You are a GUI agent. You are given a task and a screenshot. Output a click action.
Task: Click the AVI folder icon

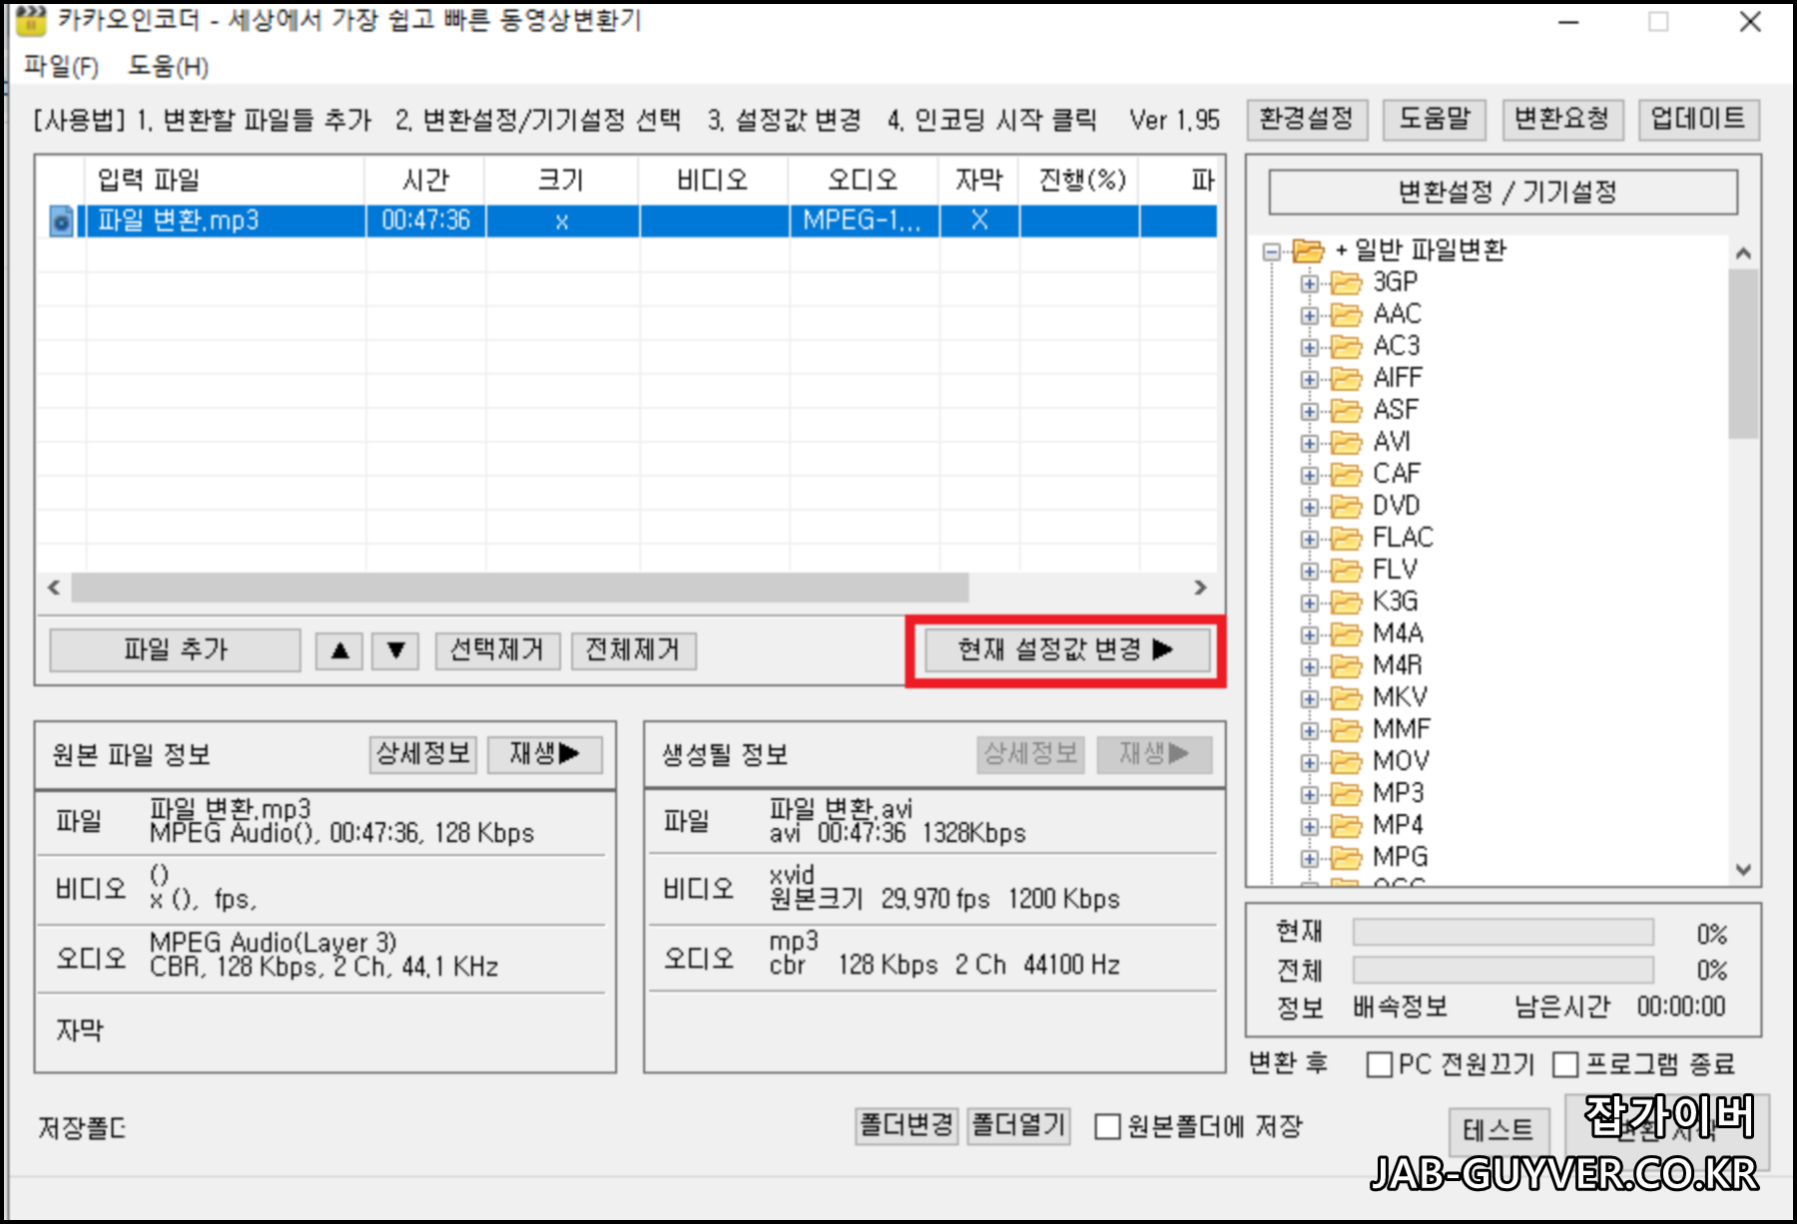(x=1346, y=443)
